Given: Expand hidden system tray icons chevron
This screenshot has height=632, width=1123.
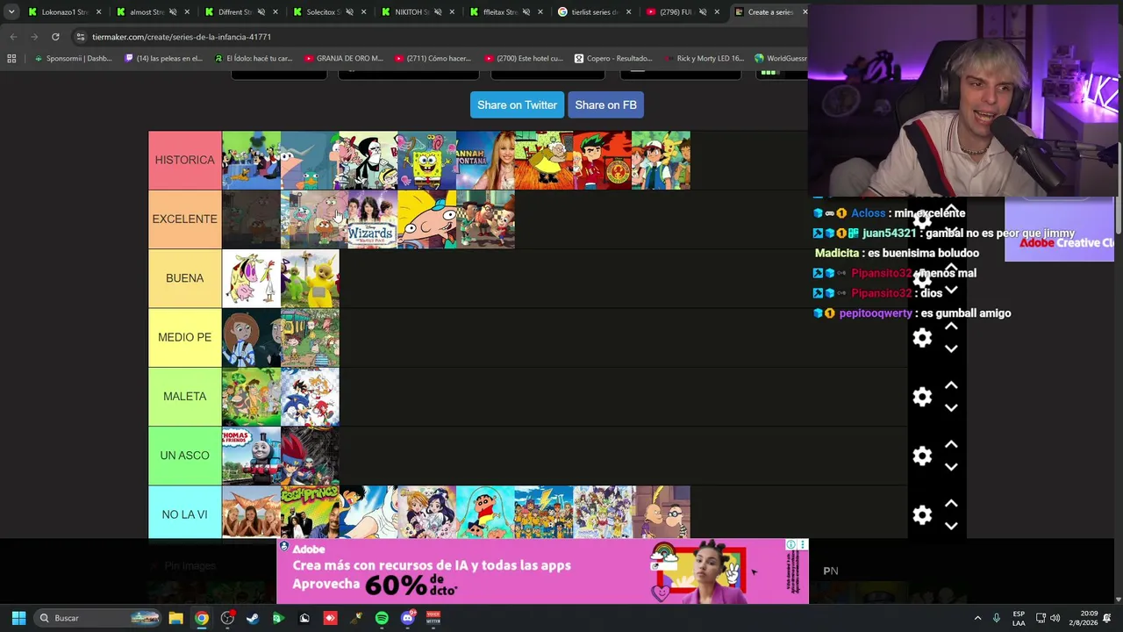Looking at the screenshot, I should (977, 618).
